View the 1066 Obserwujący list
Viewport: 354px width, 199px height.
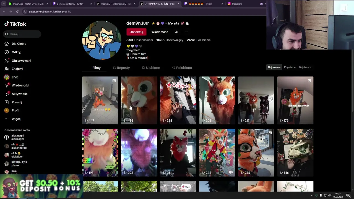coord(170,40)
